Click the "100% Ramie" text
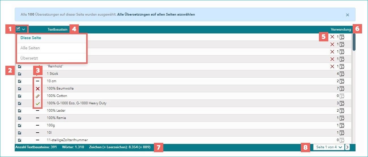 [x=56, y=118]
